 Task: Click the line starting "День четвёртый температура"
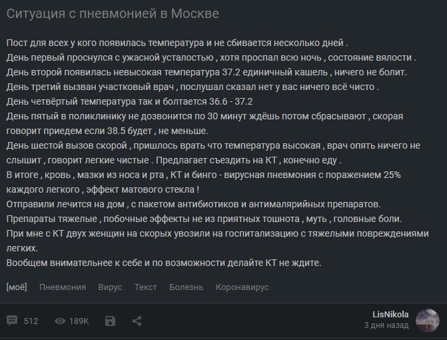129,101
